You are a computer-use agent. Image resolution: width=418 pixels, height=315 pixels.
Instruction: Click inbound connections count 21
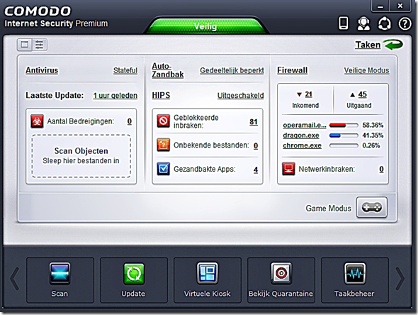309,94
